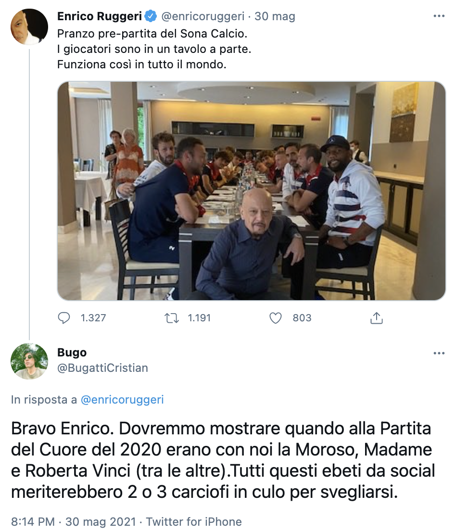Click the Bugo display name
This screenshot has height=532, width=455.
[72, 353]
